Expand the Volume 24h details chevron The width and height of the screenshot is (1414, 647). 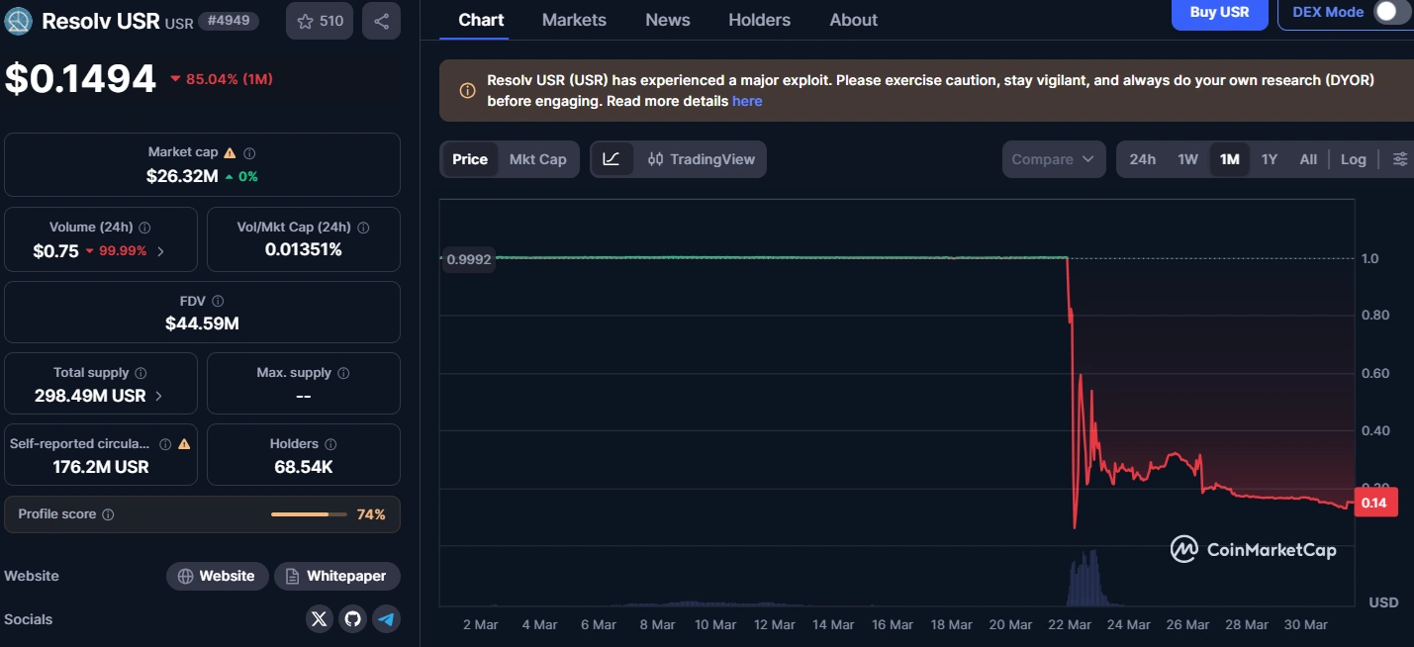click(161, 251)
